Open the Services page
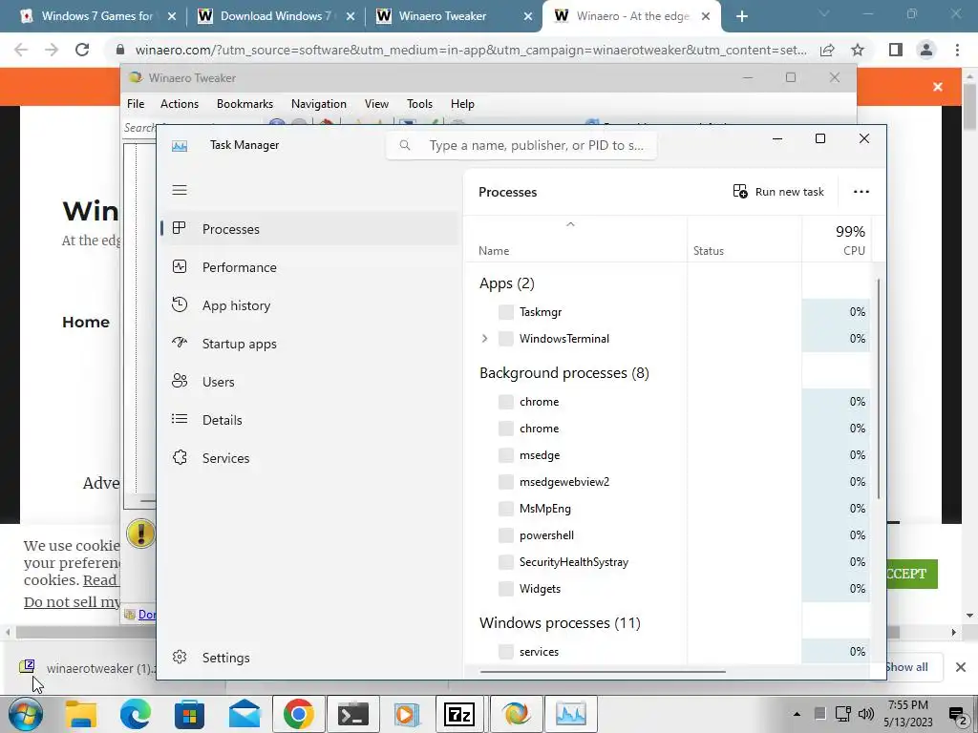This screenshot has height=733, width=978. point(309,458)
